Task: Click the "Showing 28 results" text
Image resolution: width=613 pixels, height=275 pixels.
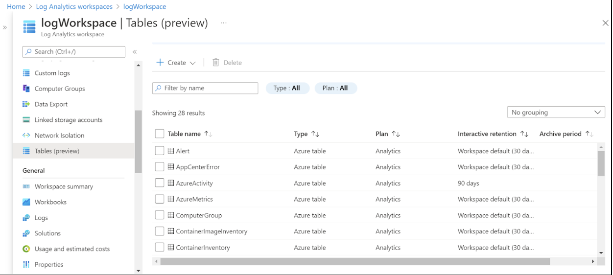Action: [x=178, y=113]
